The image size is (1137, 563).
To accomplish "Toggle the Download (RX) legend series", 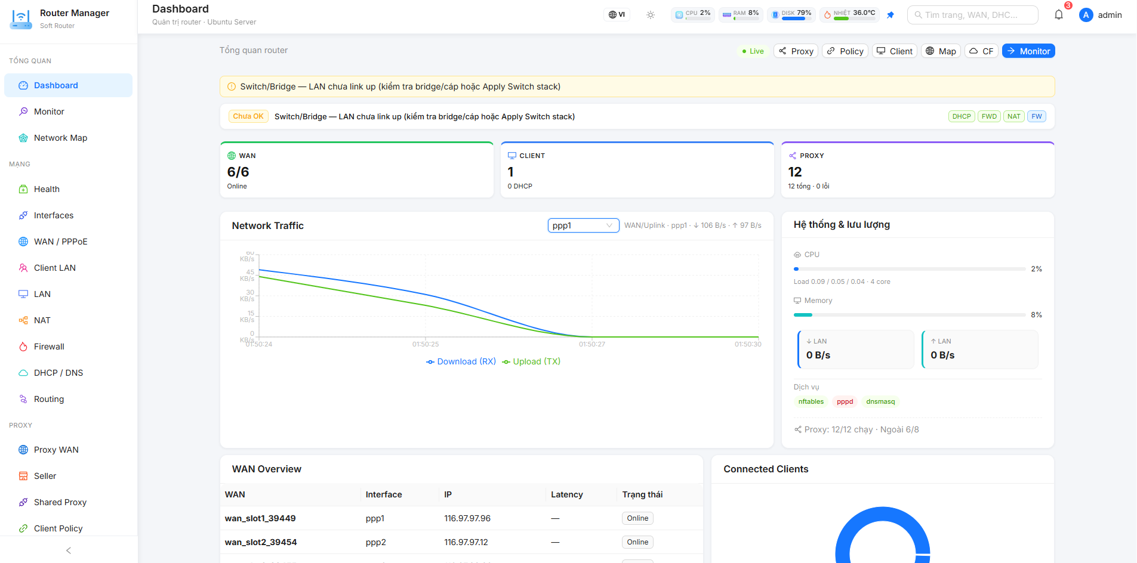I will [x=461, y=361].
